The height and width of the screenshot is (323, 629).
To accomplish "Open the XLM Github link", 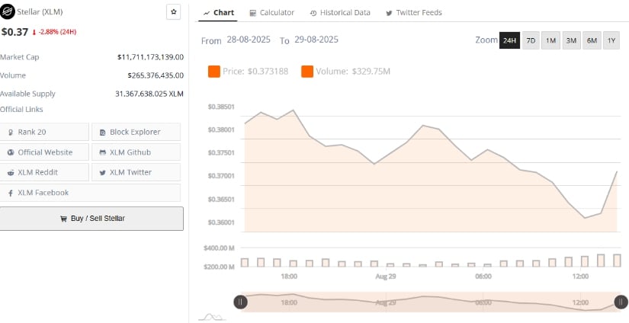I will point(136,152).
